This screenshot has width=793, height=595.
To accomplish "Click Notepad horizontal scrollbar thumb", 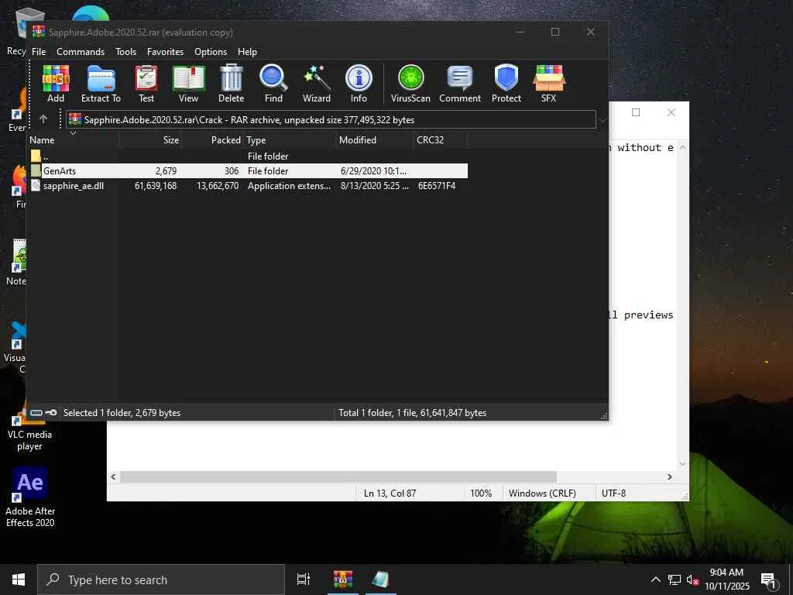I will (x=338, y=476).
